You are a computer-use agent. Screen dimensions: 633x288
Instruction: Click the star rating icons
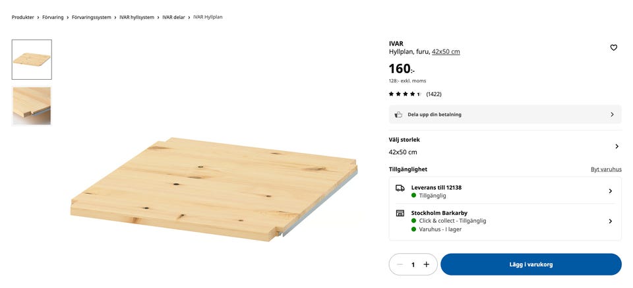405,94
